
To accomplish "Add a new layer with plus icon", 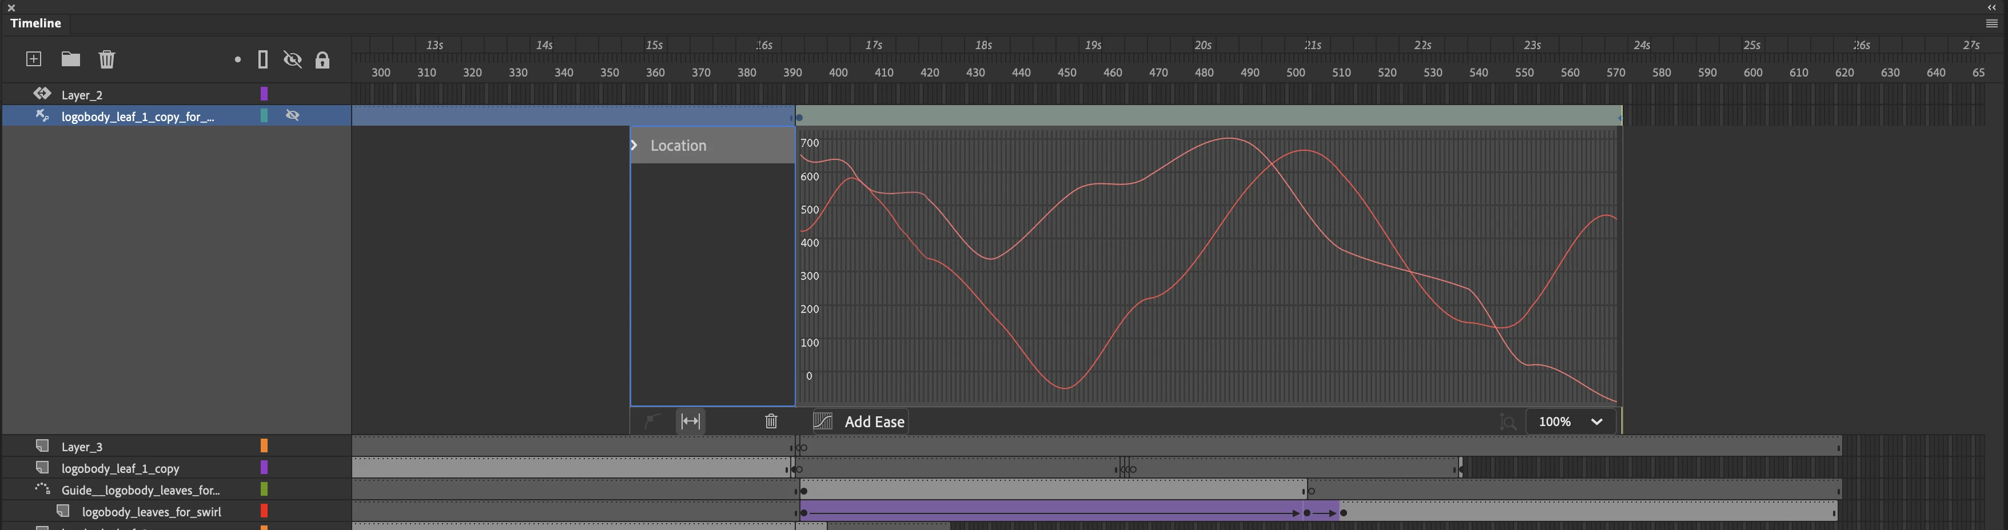I will (34, 59).
